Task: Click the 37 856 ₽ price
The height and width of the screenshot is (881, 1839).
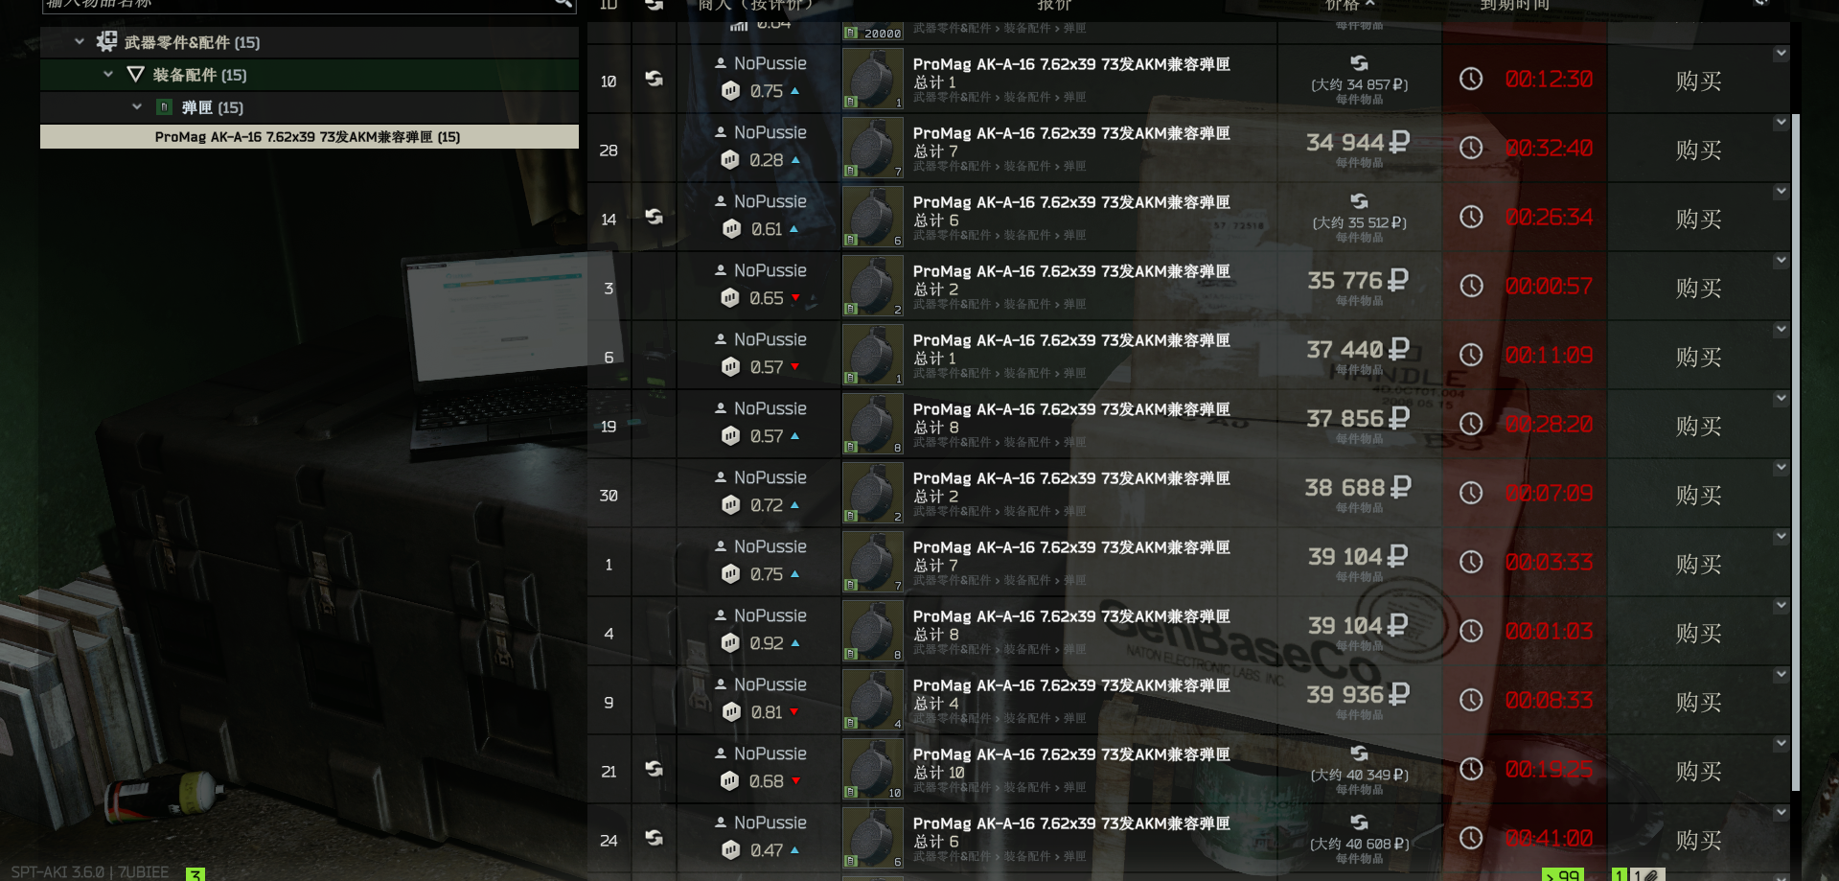Action: point(1358,418)
